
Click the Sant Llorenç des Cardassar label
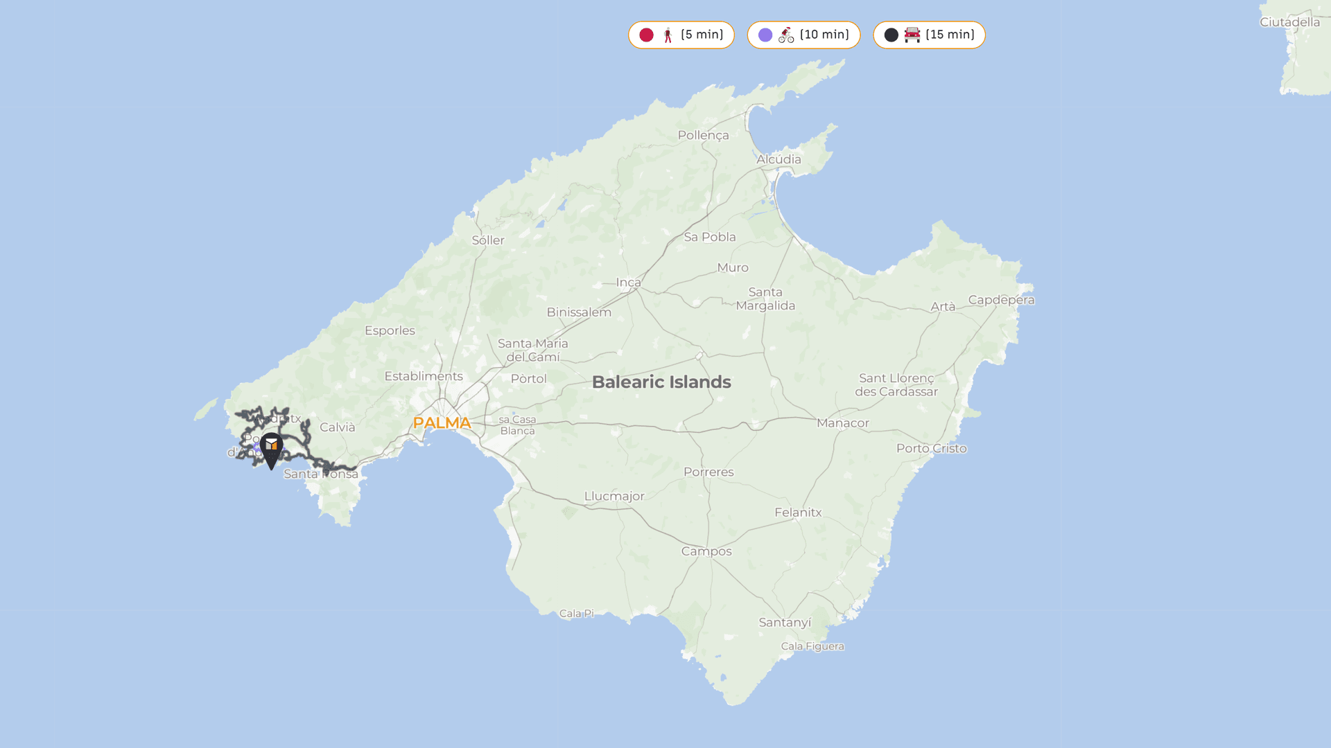coord(896,384)
